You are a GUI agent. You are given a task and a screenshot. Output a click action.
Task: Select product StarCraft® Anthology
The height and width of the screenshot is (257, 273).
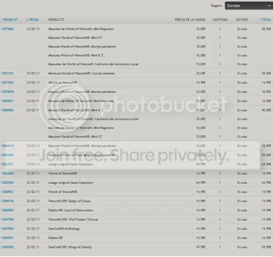pos(64,229)
